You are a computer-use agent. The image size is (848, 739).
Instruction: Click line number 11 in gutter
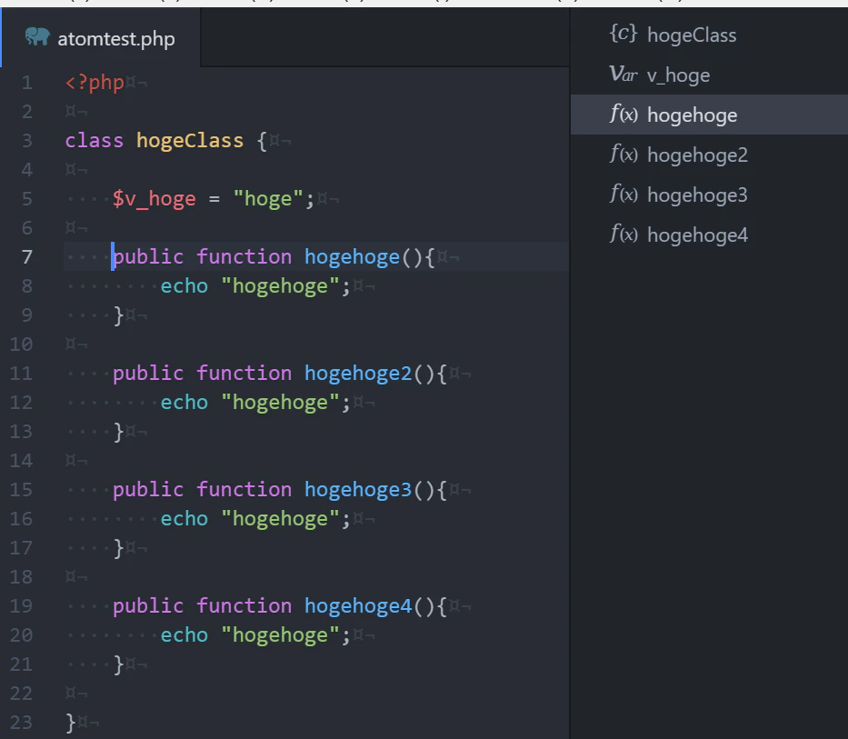tap(21, 374)
